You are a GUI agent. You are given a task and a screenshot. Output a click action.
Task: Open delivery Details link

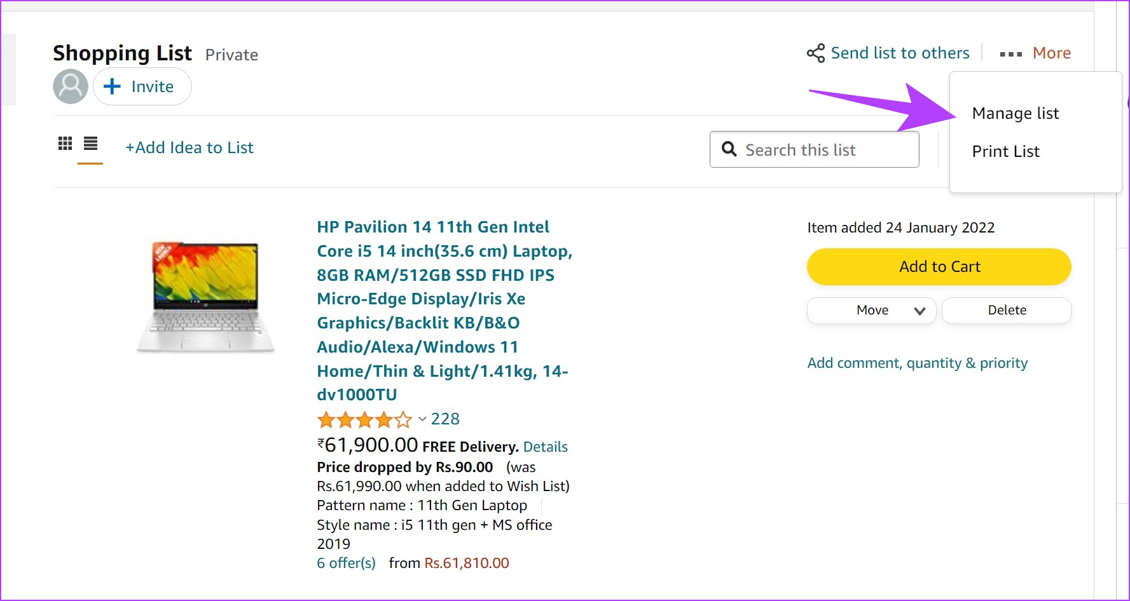pos(545,447)
